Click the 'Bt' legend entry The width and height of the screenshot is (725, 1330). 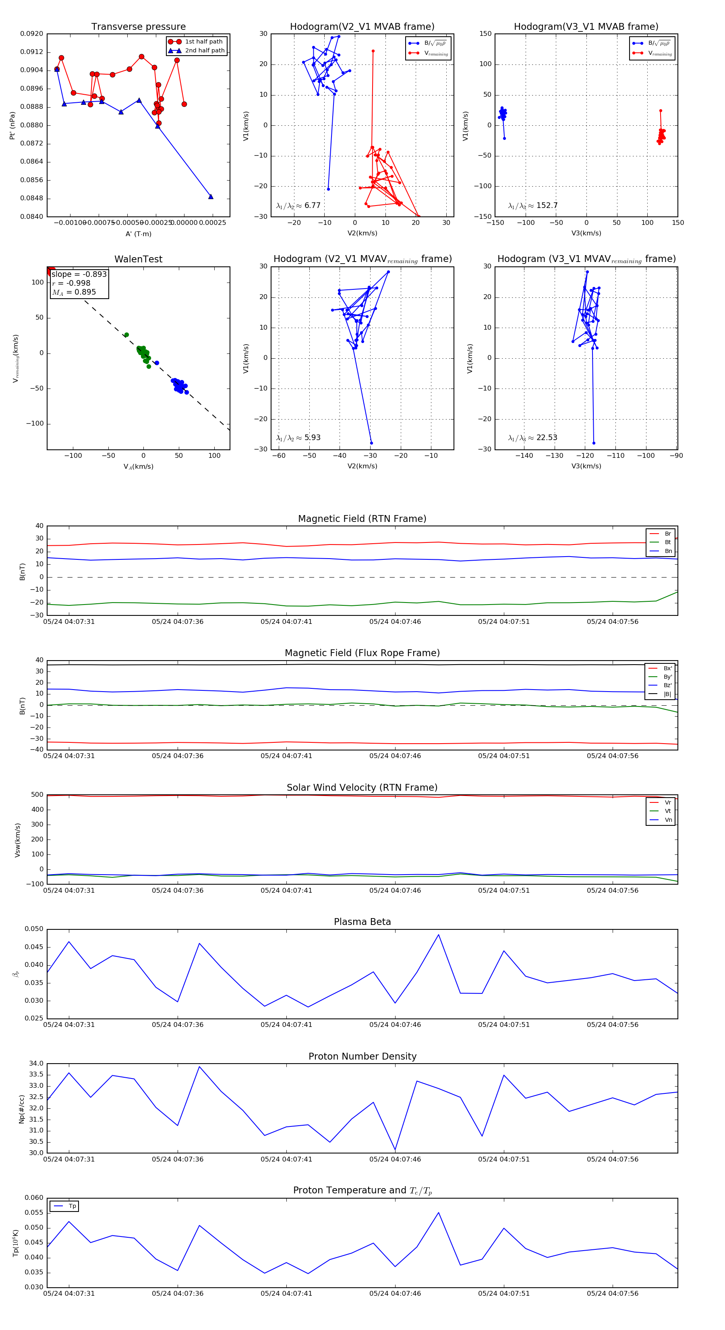coord(661,542)
